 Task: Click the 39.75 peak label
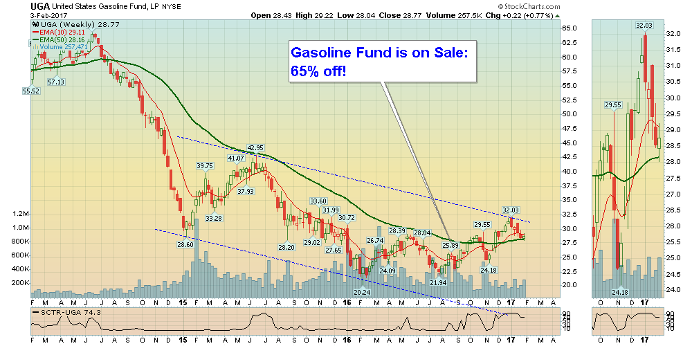tap(206, 166)
